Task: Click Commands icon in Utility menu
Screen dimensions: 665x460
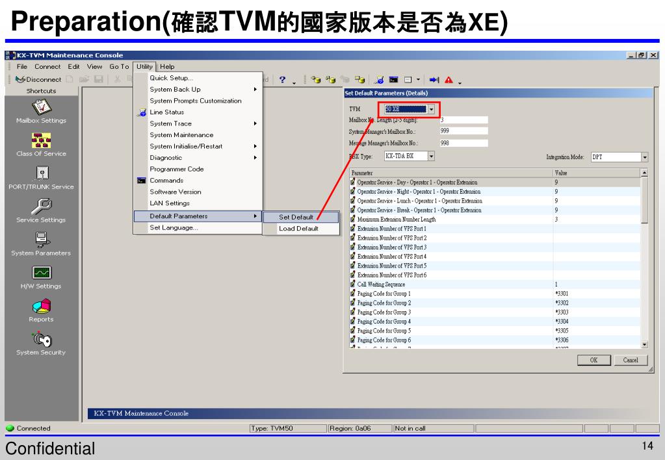Action: pos(142,181)
